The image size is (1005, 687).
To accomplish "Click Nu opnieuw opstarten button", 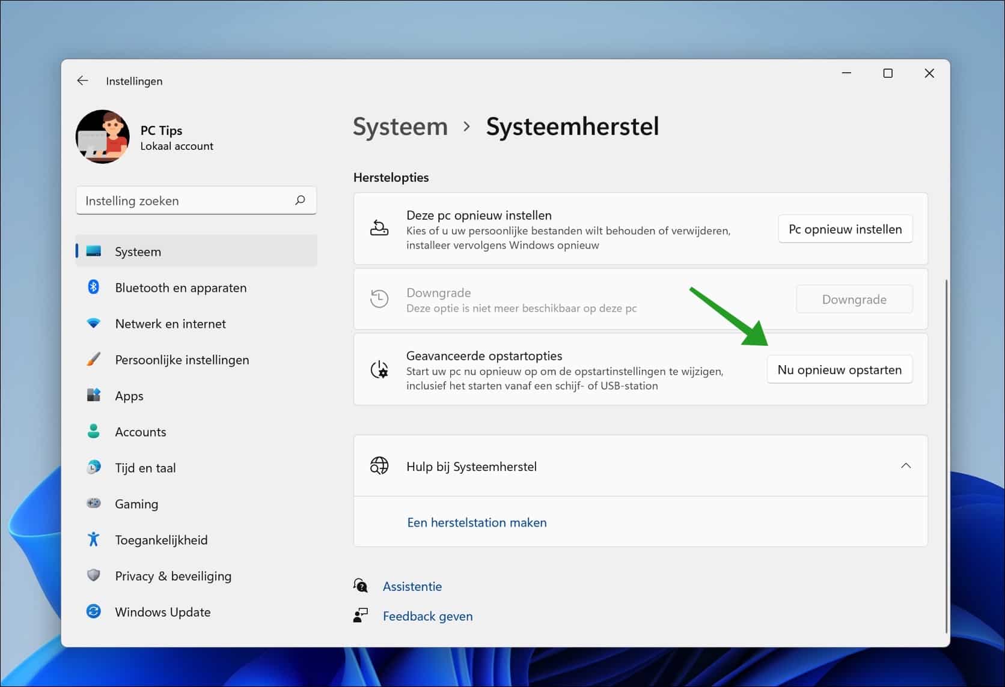I will click(839, 369).
